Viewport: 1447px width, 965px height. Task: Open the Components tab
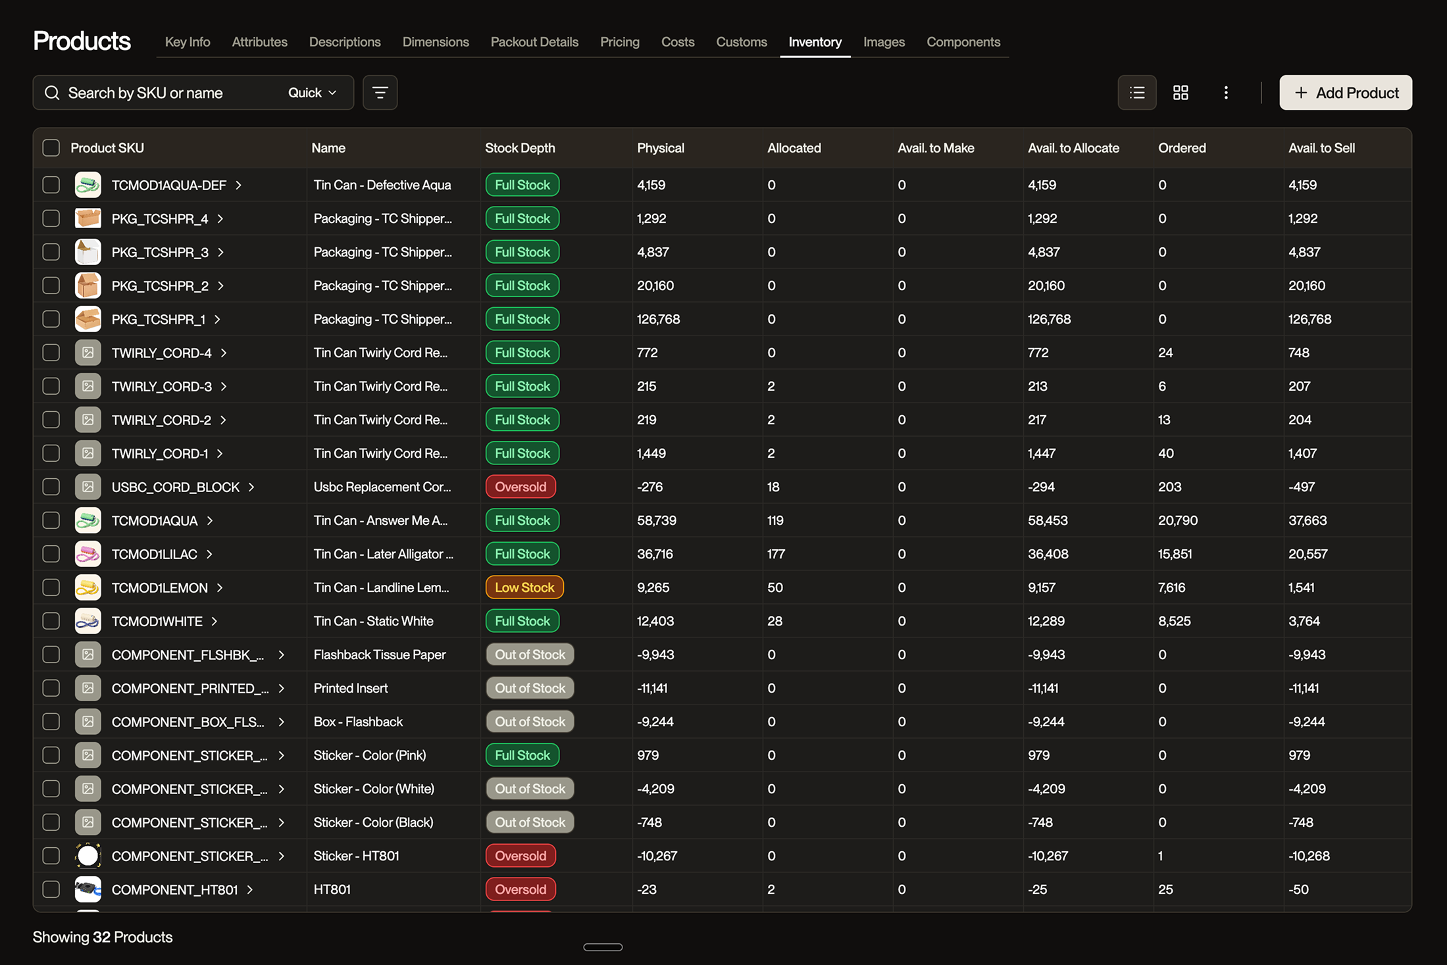coord(963,42)
